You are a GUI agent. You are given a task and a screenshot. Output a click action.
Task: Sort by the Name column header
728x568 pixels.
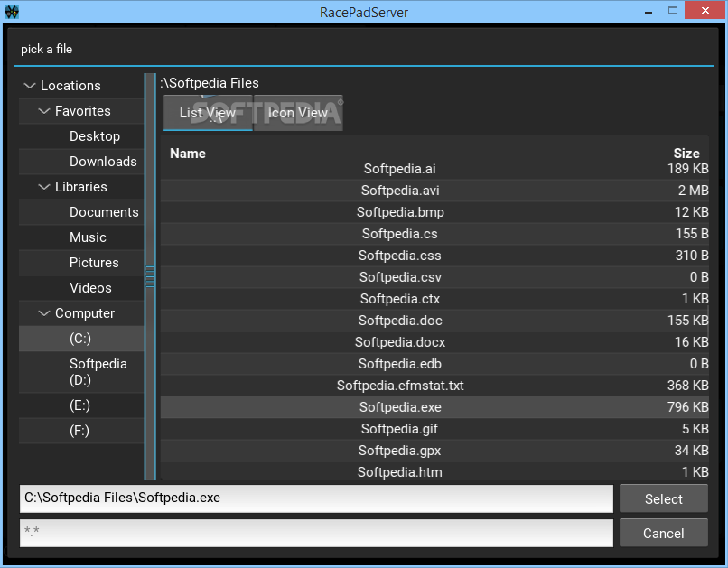coord(188,154)
